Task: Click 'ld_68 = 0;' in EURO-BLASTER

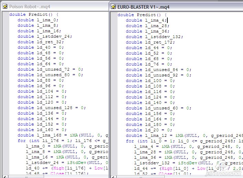Action: click(x=158, y=59)
